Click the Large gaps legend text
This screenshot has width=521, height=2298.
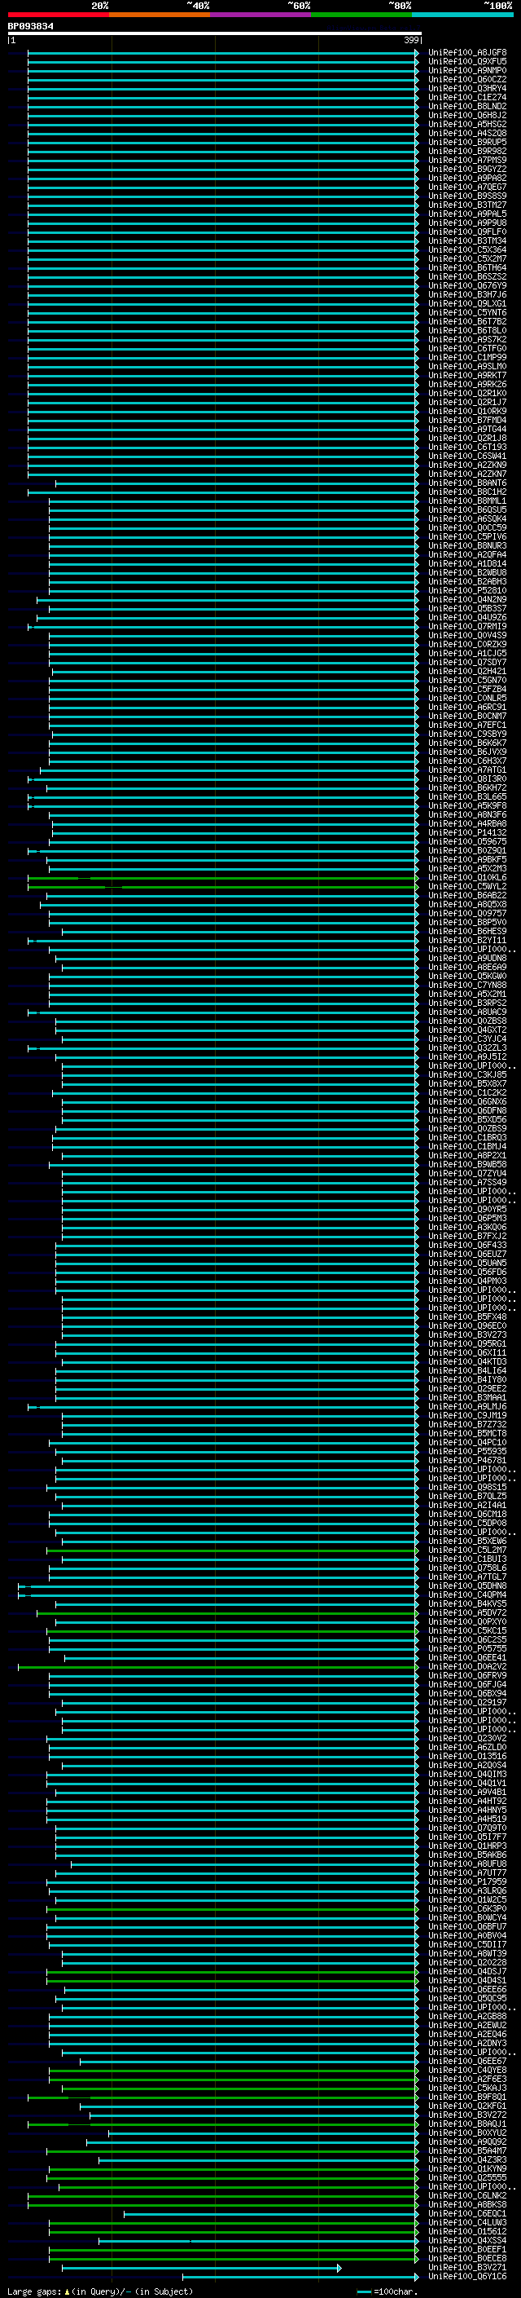click(100, 2291)
